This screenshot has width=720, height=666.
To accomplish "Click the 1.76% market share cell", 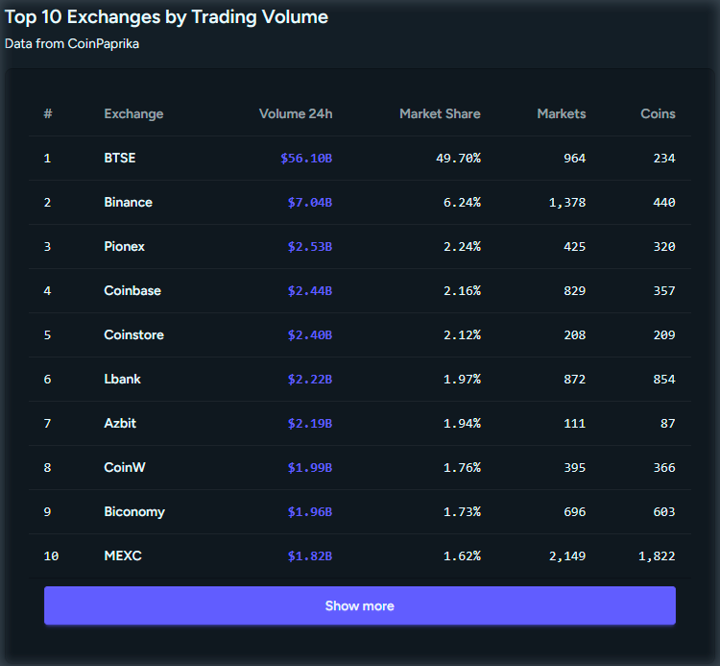I will pos(462,467).
